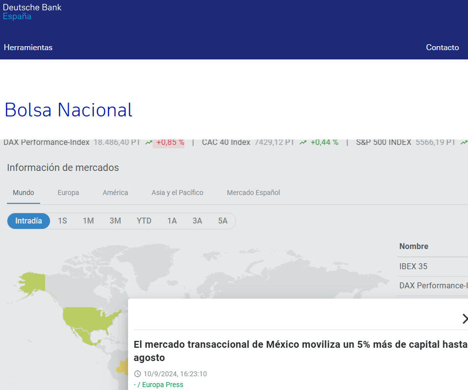Screen dimensions: 468x390
Task: Click the clock icon beside the news timestamp
Action: coord(137,374)
